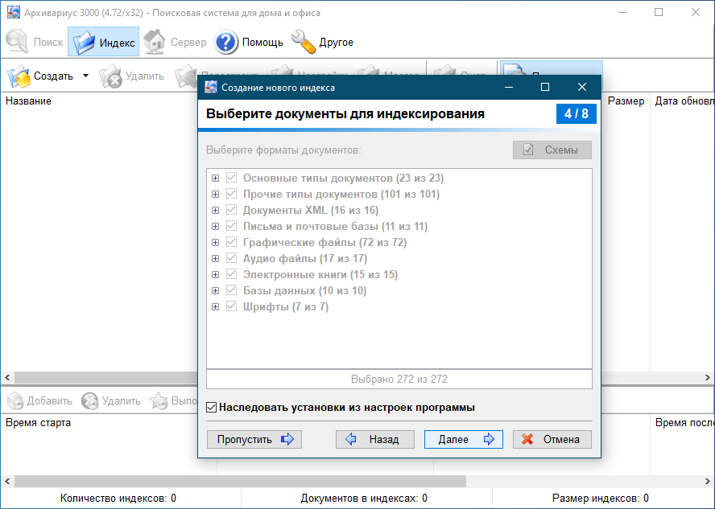Expand Шрифты node

(215, 307)
